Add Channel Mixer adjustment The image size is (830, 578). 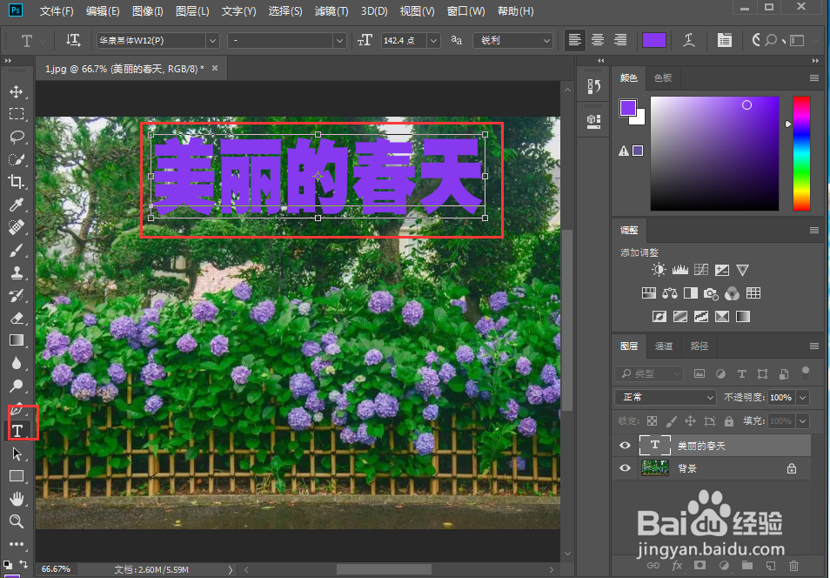pos(732,293)
